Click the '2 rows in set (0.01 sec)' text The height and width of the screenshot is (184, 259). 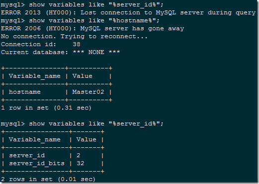click(x=48, y=180)
